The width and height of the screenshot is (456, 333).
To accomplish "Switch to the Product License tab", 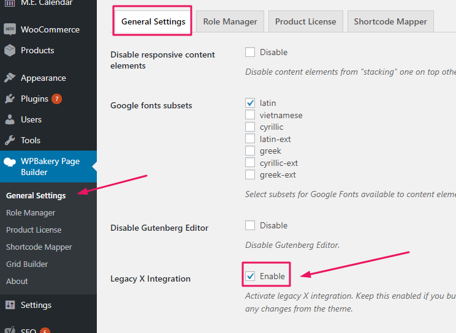I will [x=306, y=21].
